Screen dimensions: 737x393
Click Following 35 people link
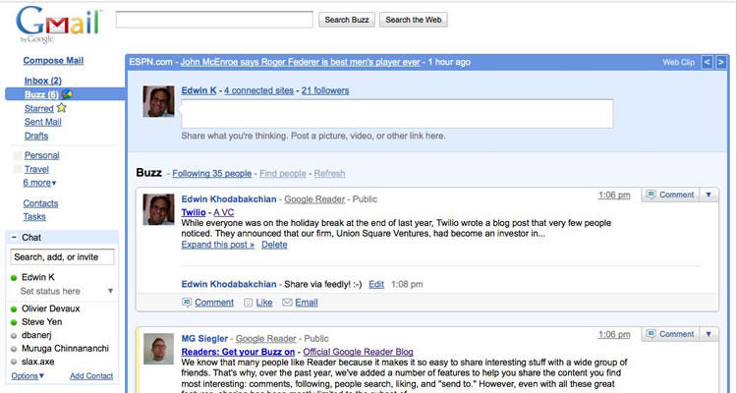coord(212,173)
